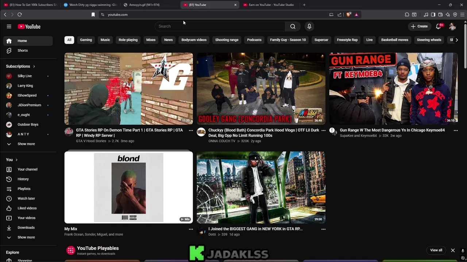The height and width of the screenshot is (262, 467).
Task: Open the Gooley Gang Concordia Park thumbnail
Action: 261,88
